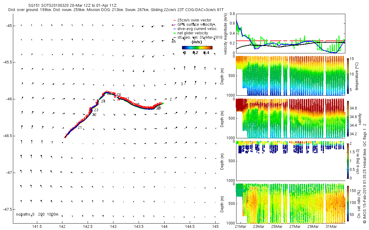The image size is (369, 230).
Task: Select the net glider velocity legend entry
Action: coord(192,33)
